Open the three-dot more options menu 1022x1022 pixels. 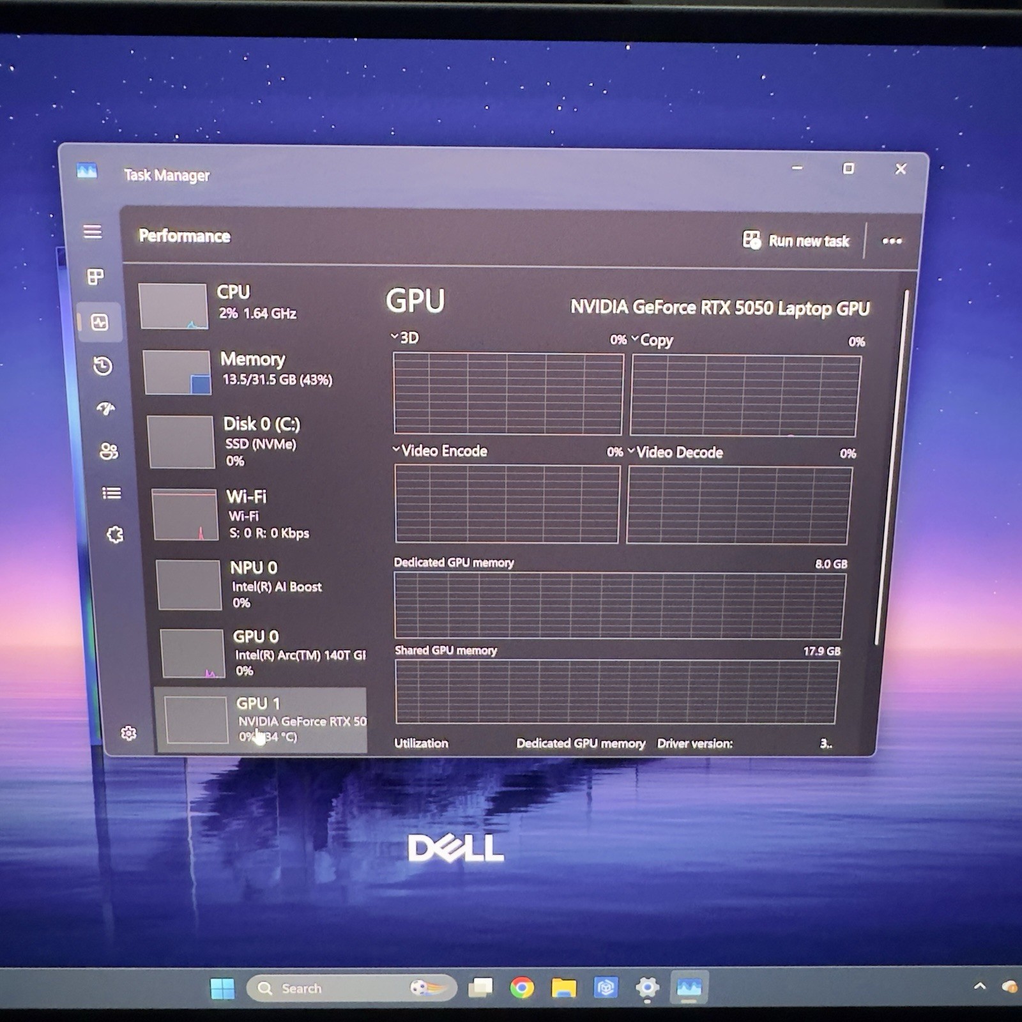click(892, 241)
